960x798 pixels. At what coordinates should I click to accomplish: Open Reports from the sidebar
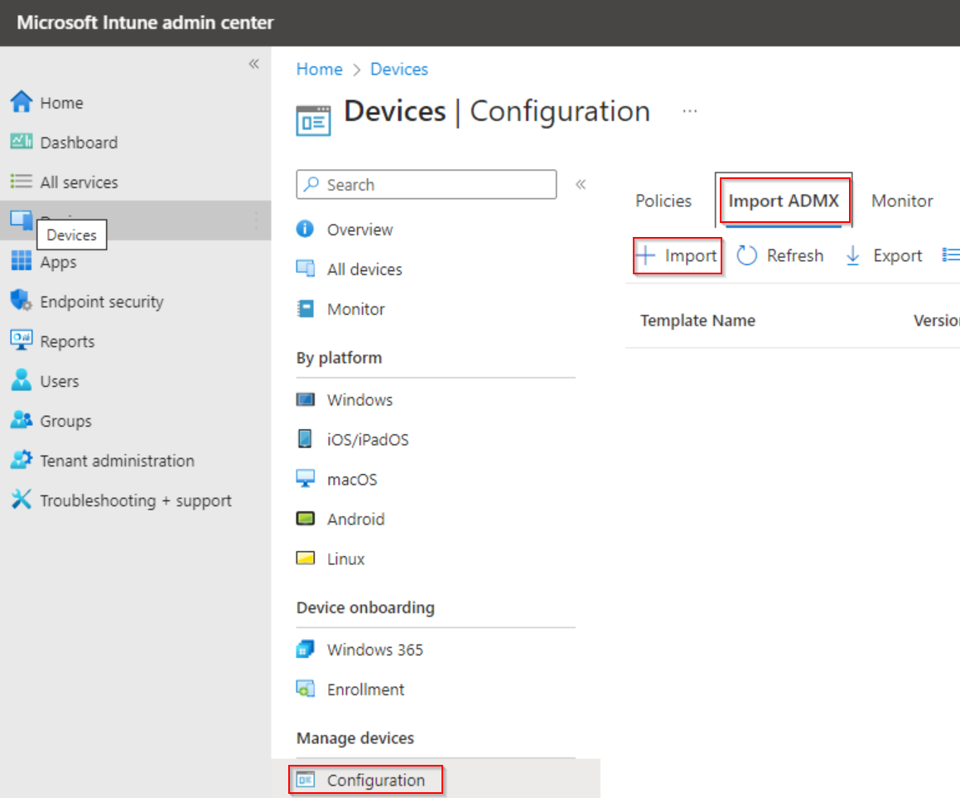click(x=67, y=341)
